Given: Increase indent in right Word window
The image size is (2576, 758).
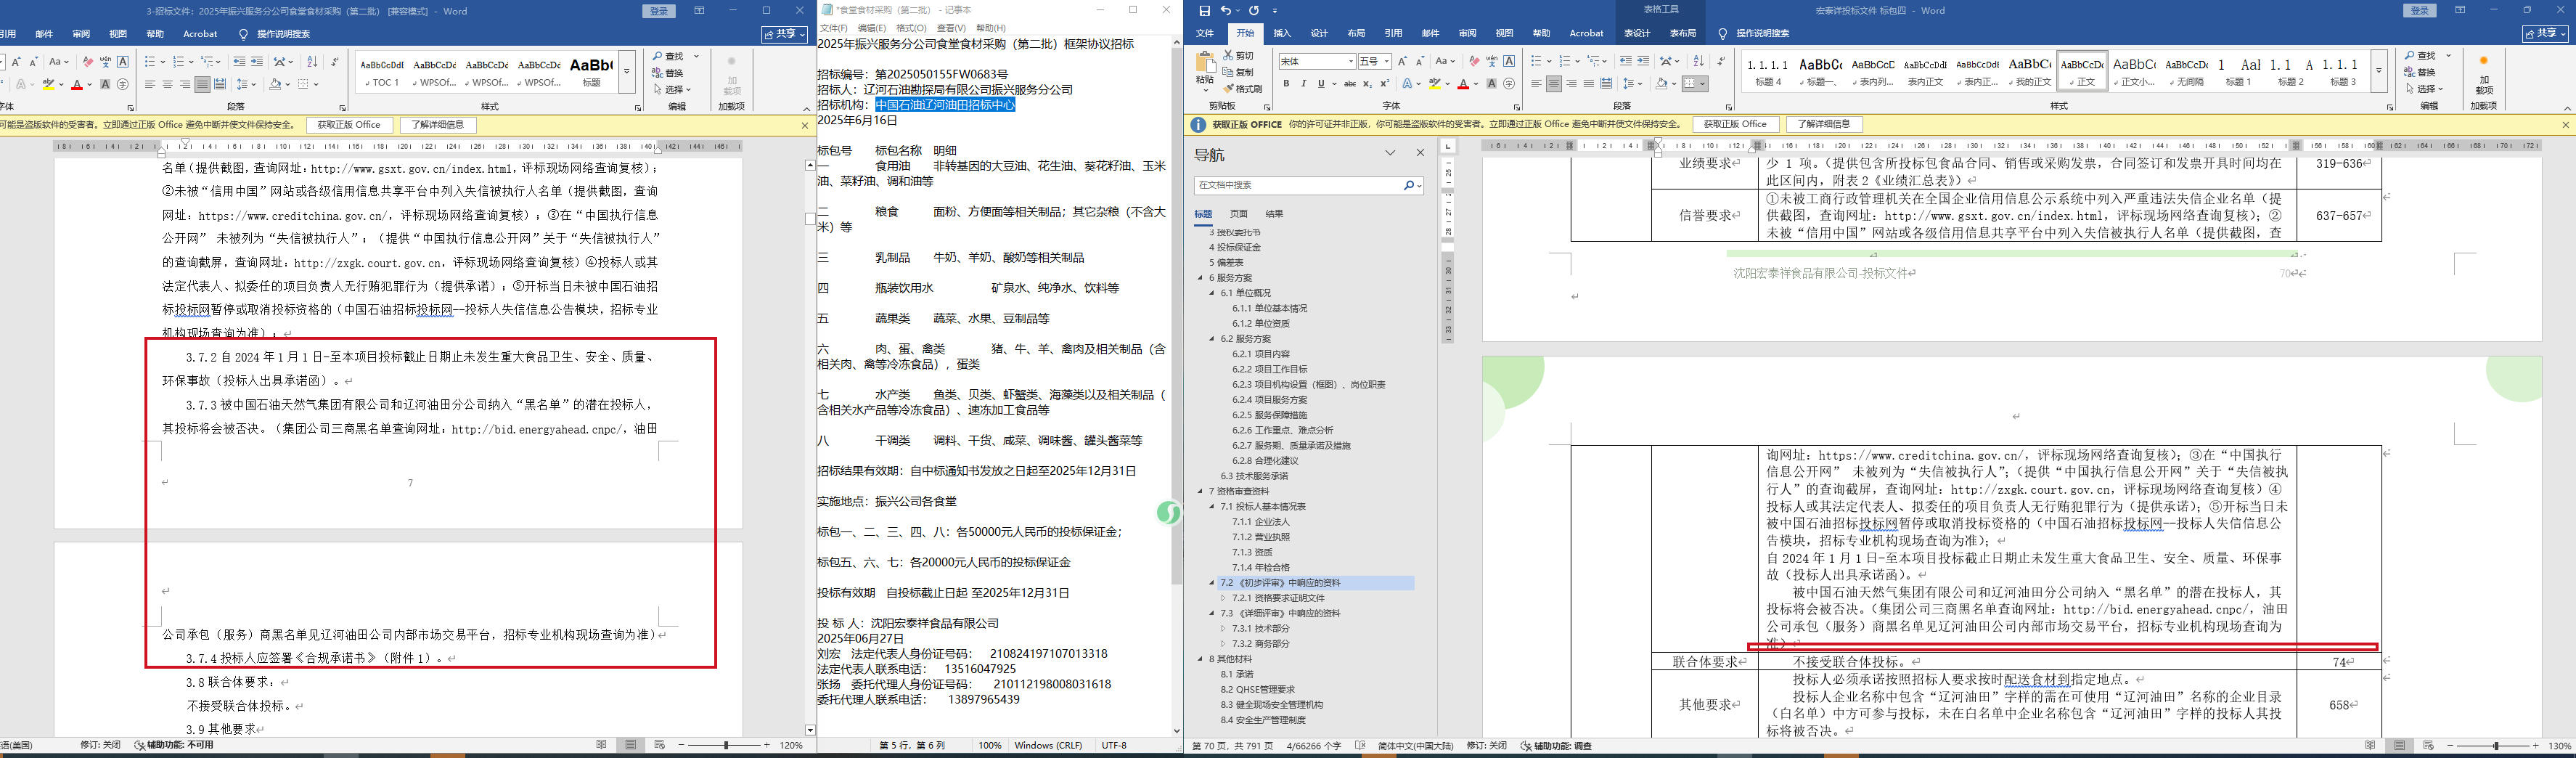Looking at the screenshot, I should coord(1643,62).
